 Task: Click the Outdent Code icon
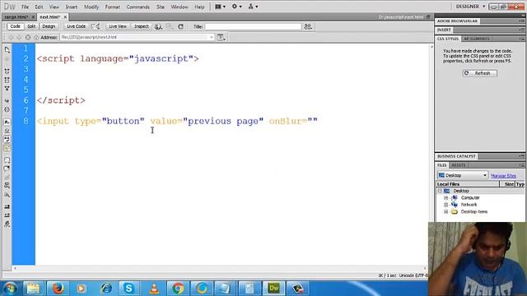pos(7,215)
